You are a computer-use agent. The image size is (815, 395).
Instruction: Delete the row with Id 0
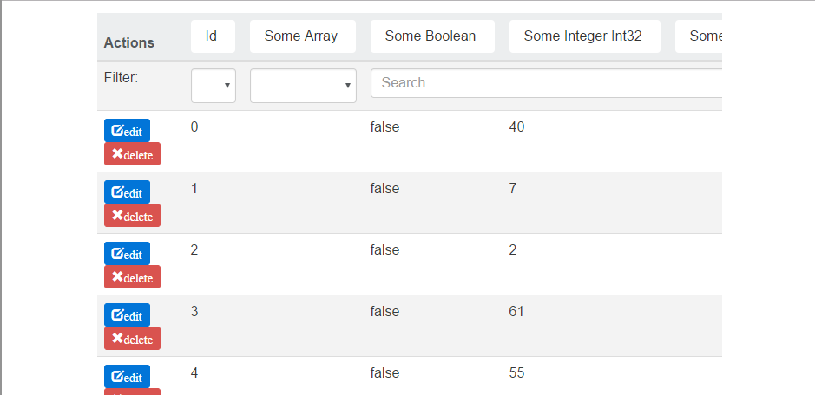tap(132, 153)
